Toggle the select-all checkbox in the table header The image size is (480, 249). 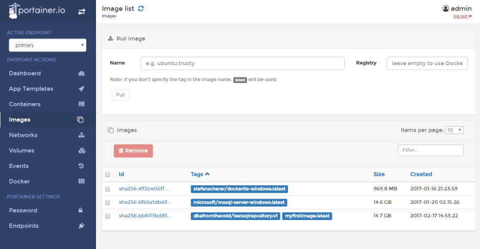[x=108, y=175]
